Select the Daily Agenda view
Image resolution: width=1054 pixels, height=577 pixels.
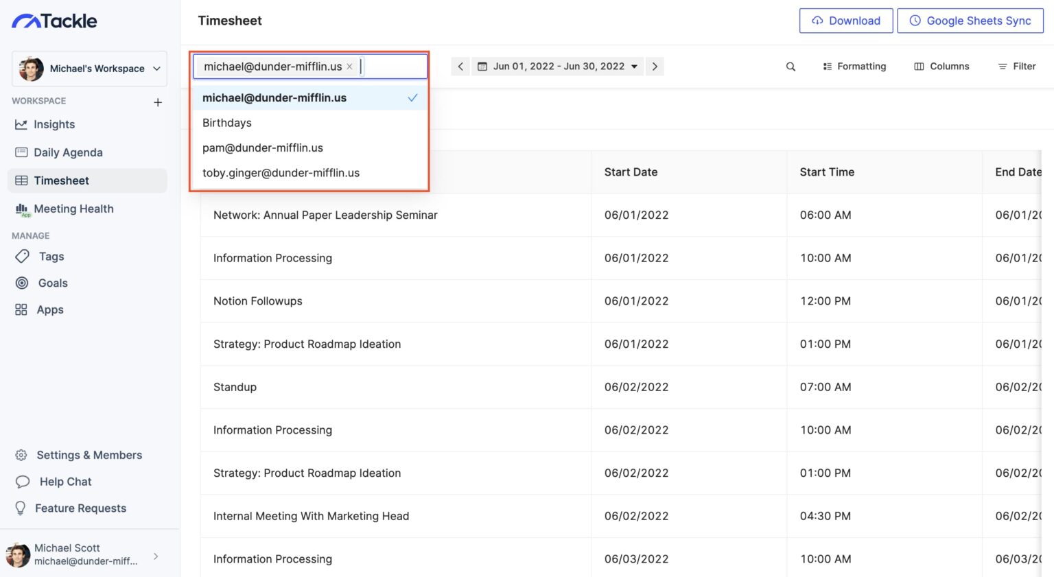point(68,152)
